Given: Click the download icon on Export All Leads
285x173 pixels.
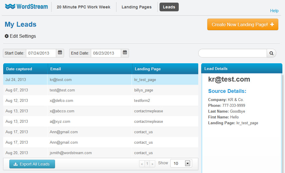Looking at the screenshot, I should click(16, 164).
